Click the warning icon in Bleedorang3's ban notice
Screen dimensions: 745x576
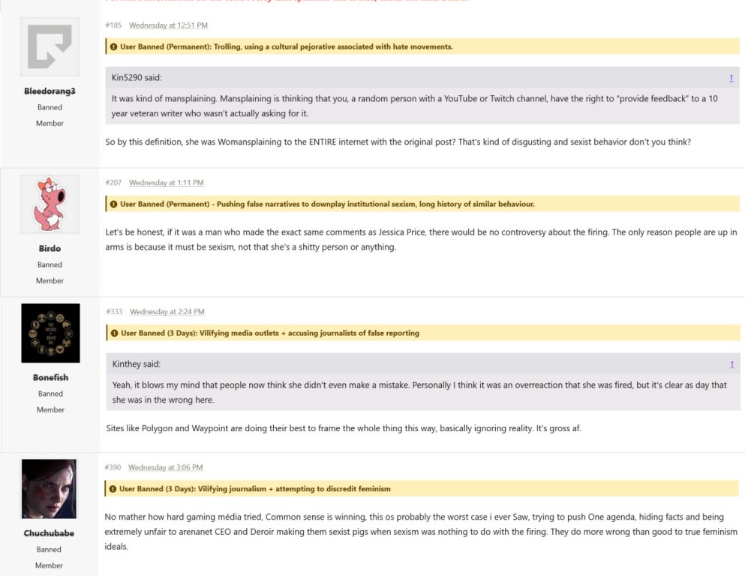(x=113, y=47)
